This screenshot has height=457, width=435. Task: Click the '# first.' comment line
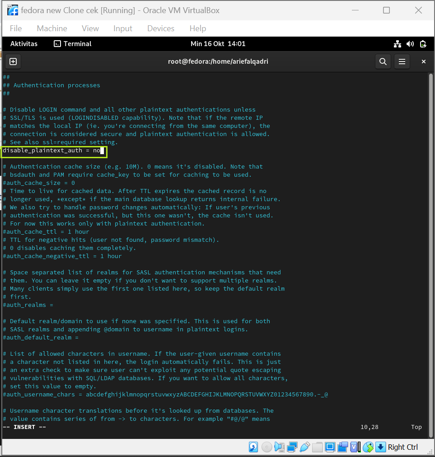coord(17,297)
